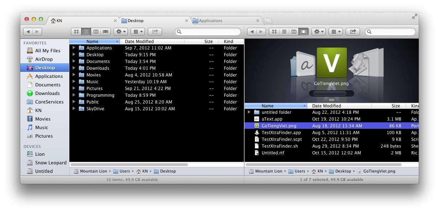Click Share button in left pane toolbar
The image size is (439, 212).
coord(155,32)
